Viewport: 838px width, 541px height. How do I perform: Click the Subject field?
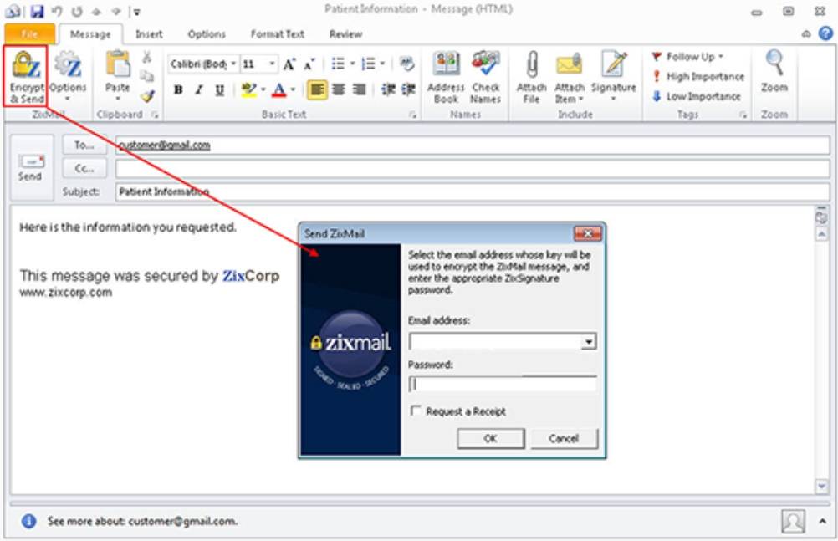click(473, 192)
